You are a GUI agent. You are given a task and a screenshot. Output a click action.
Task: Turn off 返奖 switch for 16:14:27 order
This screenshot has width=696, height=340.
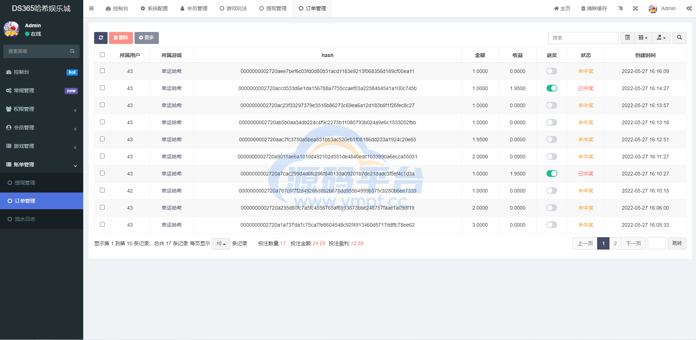coord(551,88)
